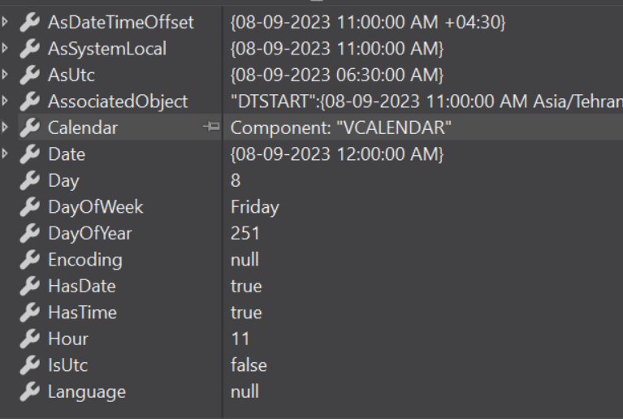Click the VCALENDAR component value
Image resolution: width=623 pixels, height=419 pixels.
341,128
